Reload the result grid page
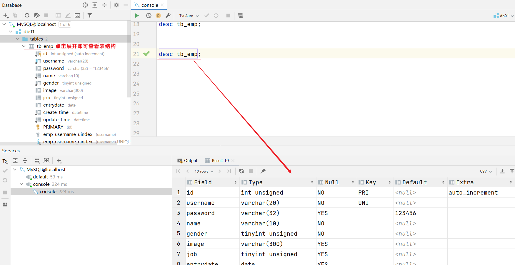Screen dimensions: 515x265 [241, 171]
